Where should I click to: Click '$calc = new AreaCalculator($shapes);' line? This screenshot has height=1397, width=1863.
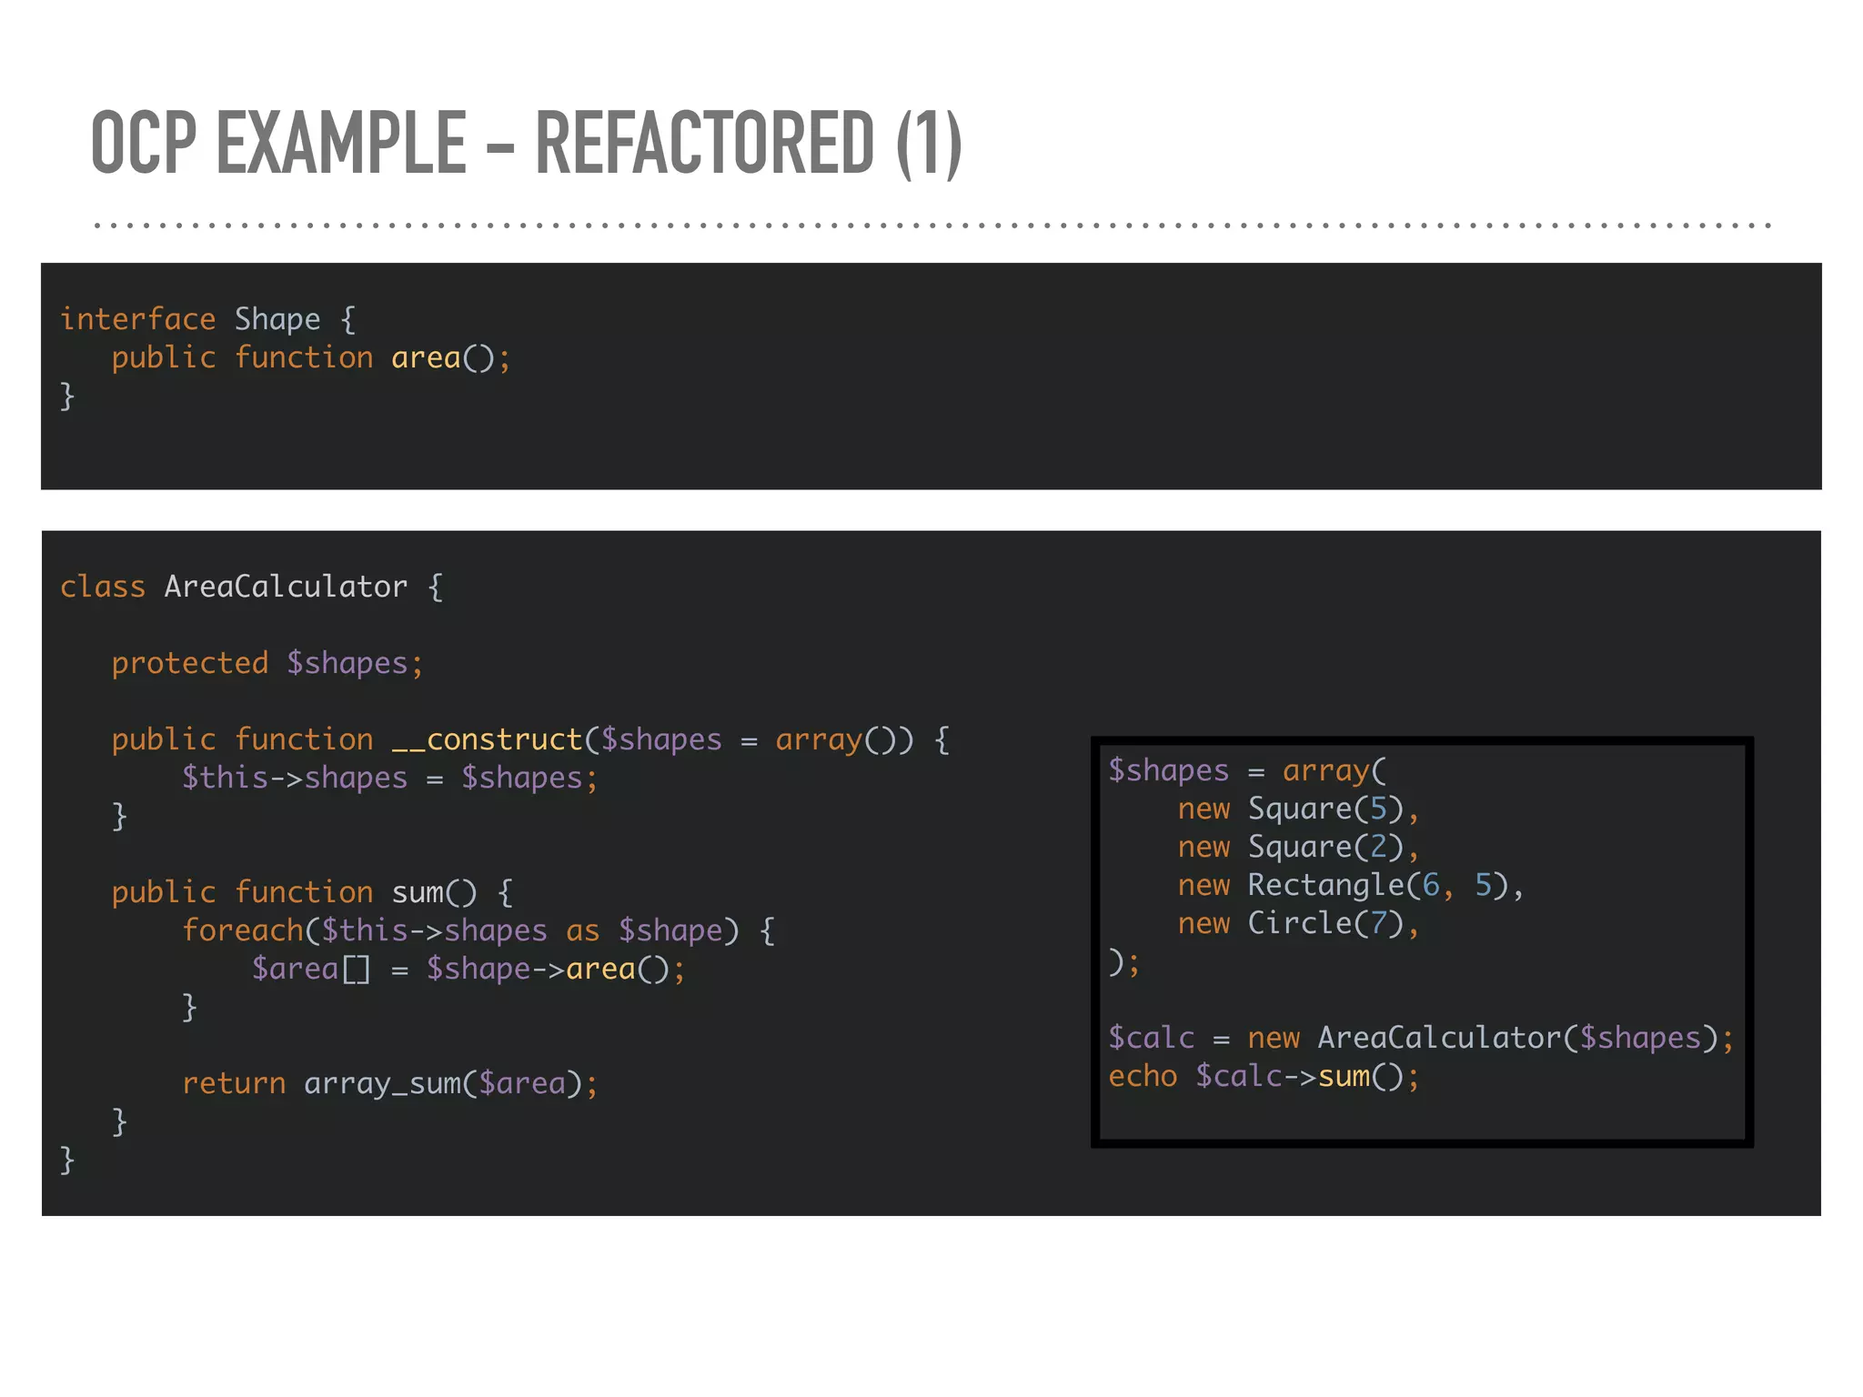point(1421,1038)
